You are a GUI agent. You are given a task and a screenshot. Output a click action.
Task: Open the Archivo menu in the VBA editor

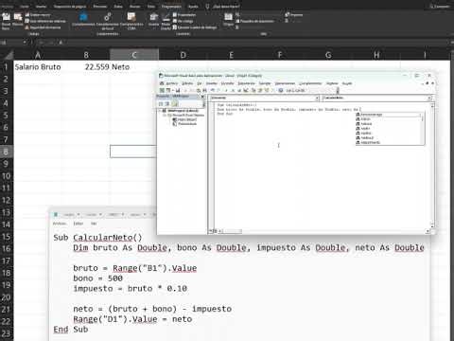(x=172, y=83)
